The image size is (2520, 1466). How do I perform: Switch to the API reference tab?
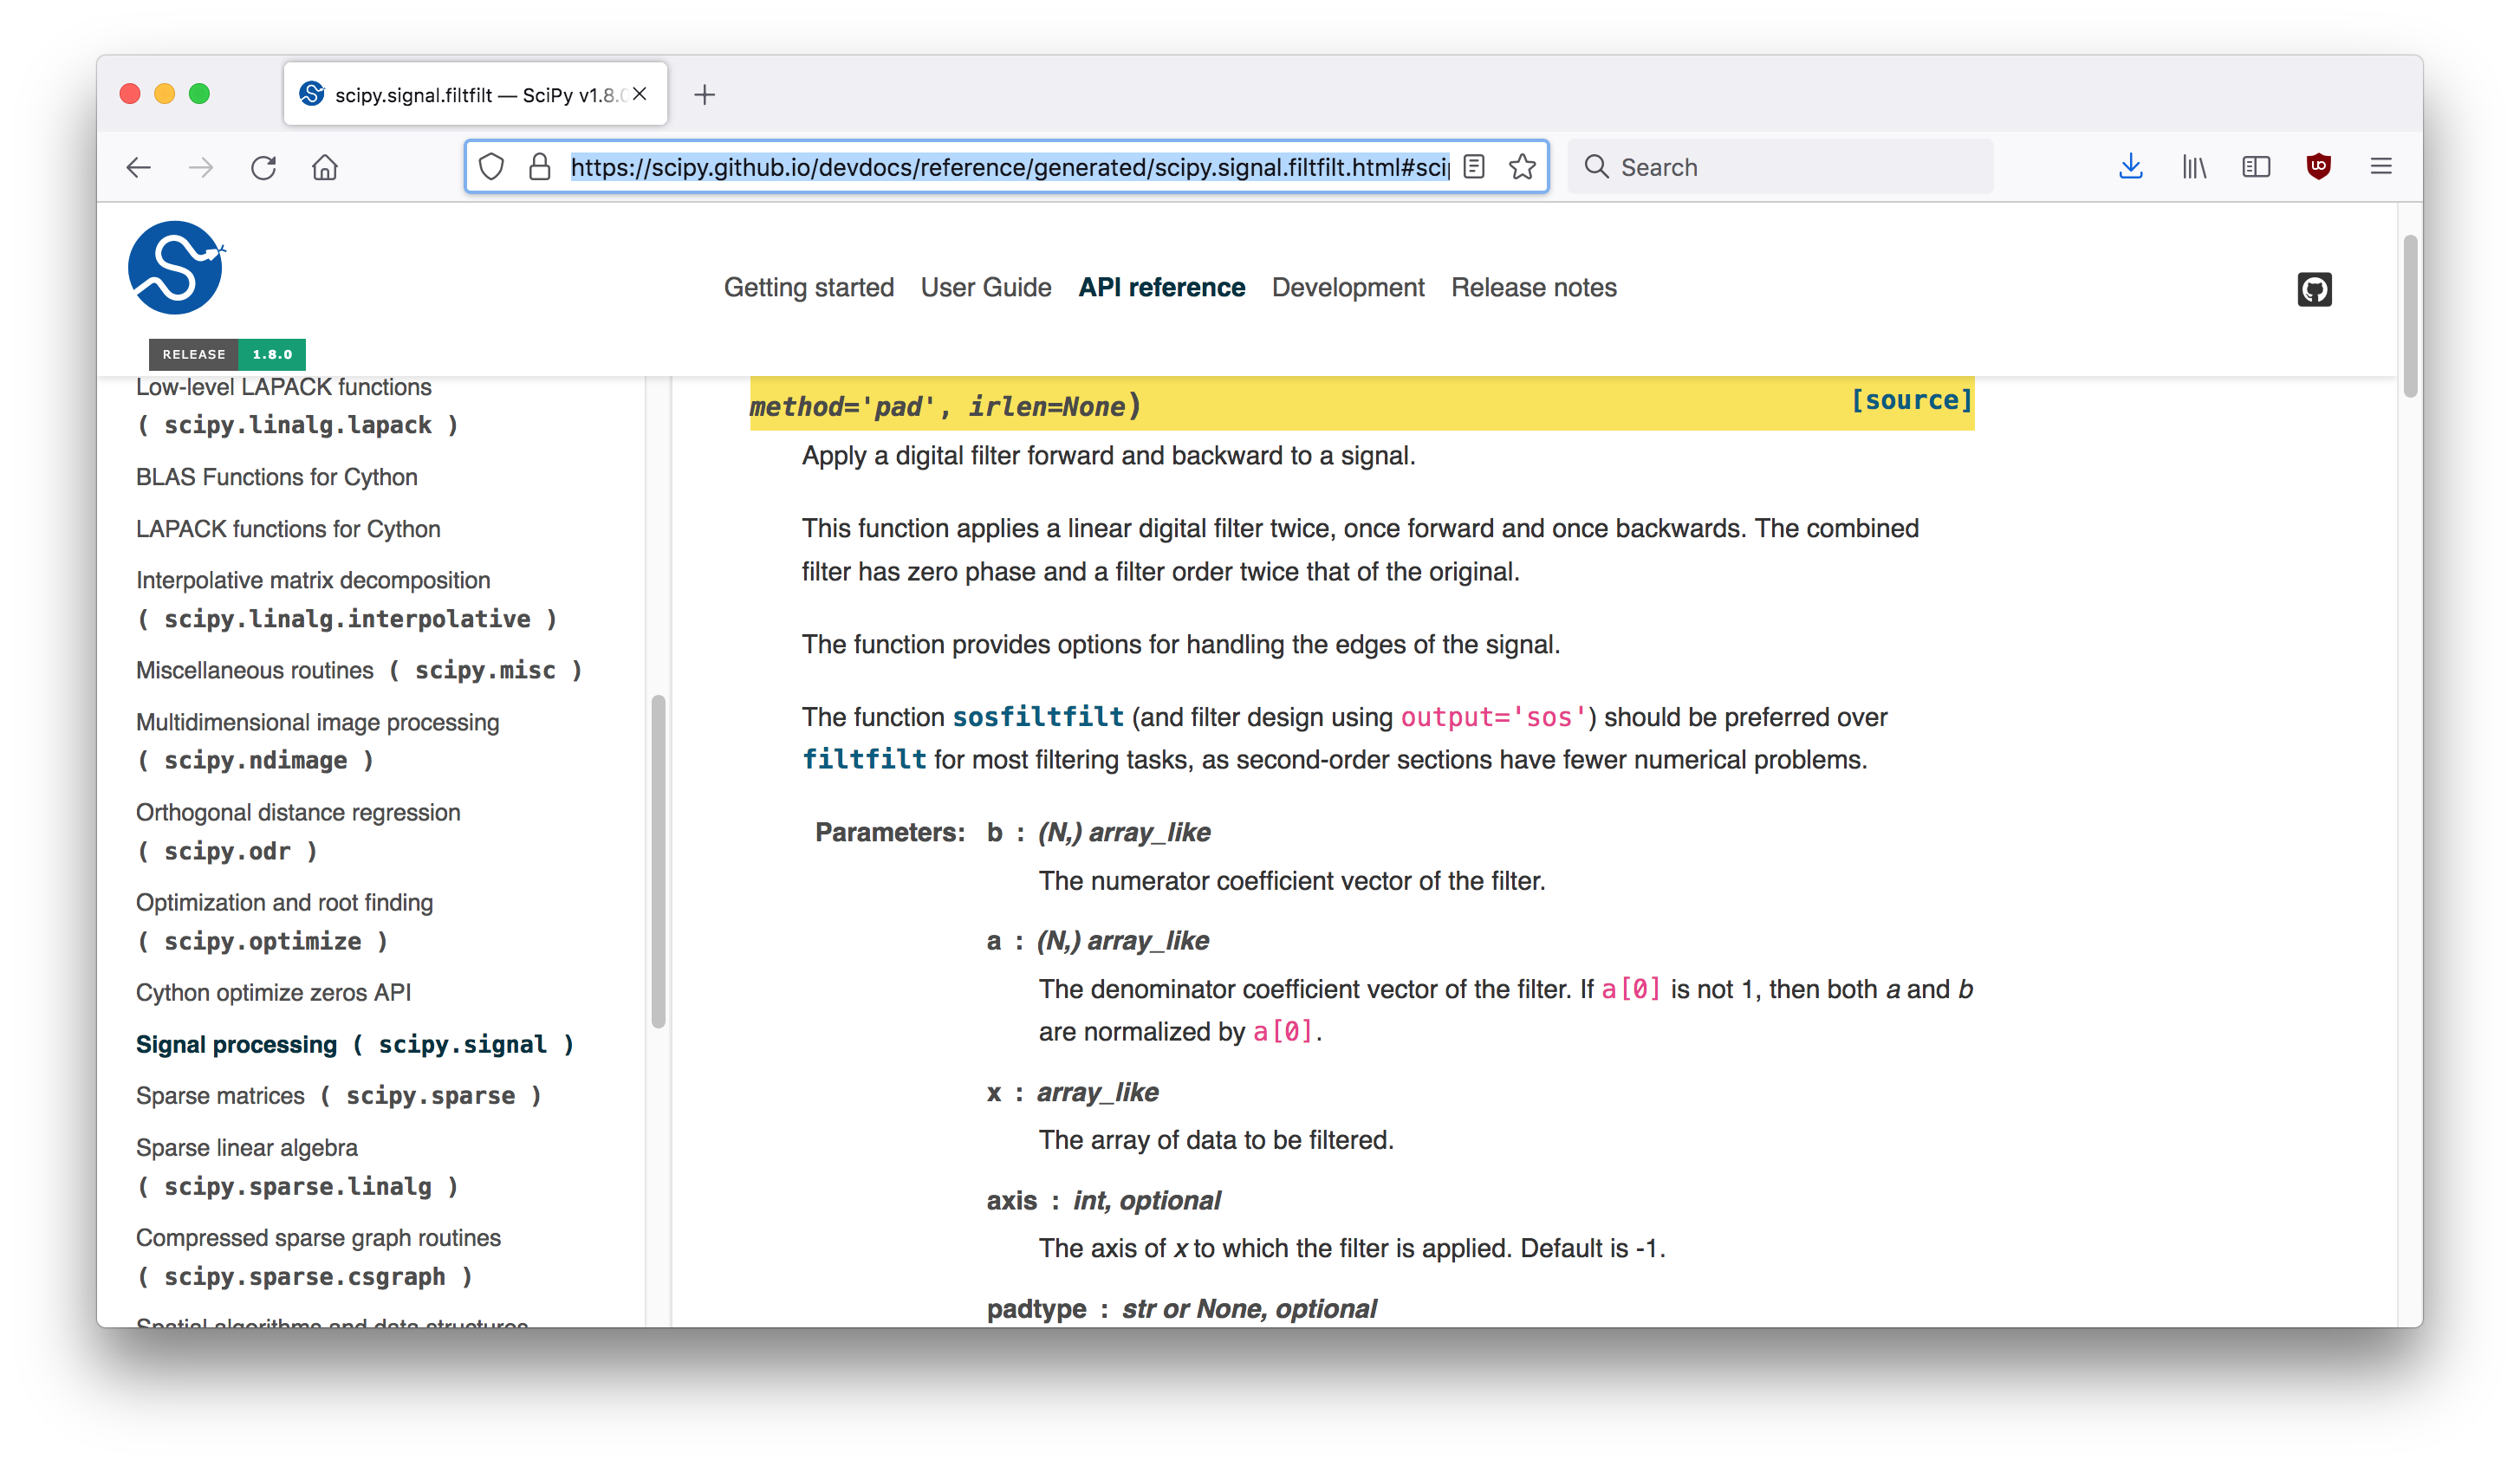tap(1161, 287)
